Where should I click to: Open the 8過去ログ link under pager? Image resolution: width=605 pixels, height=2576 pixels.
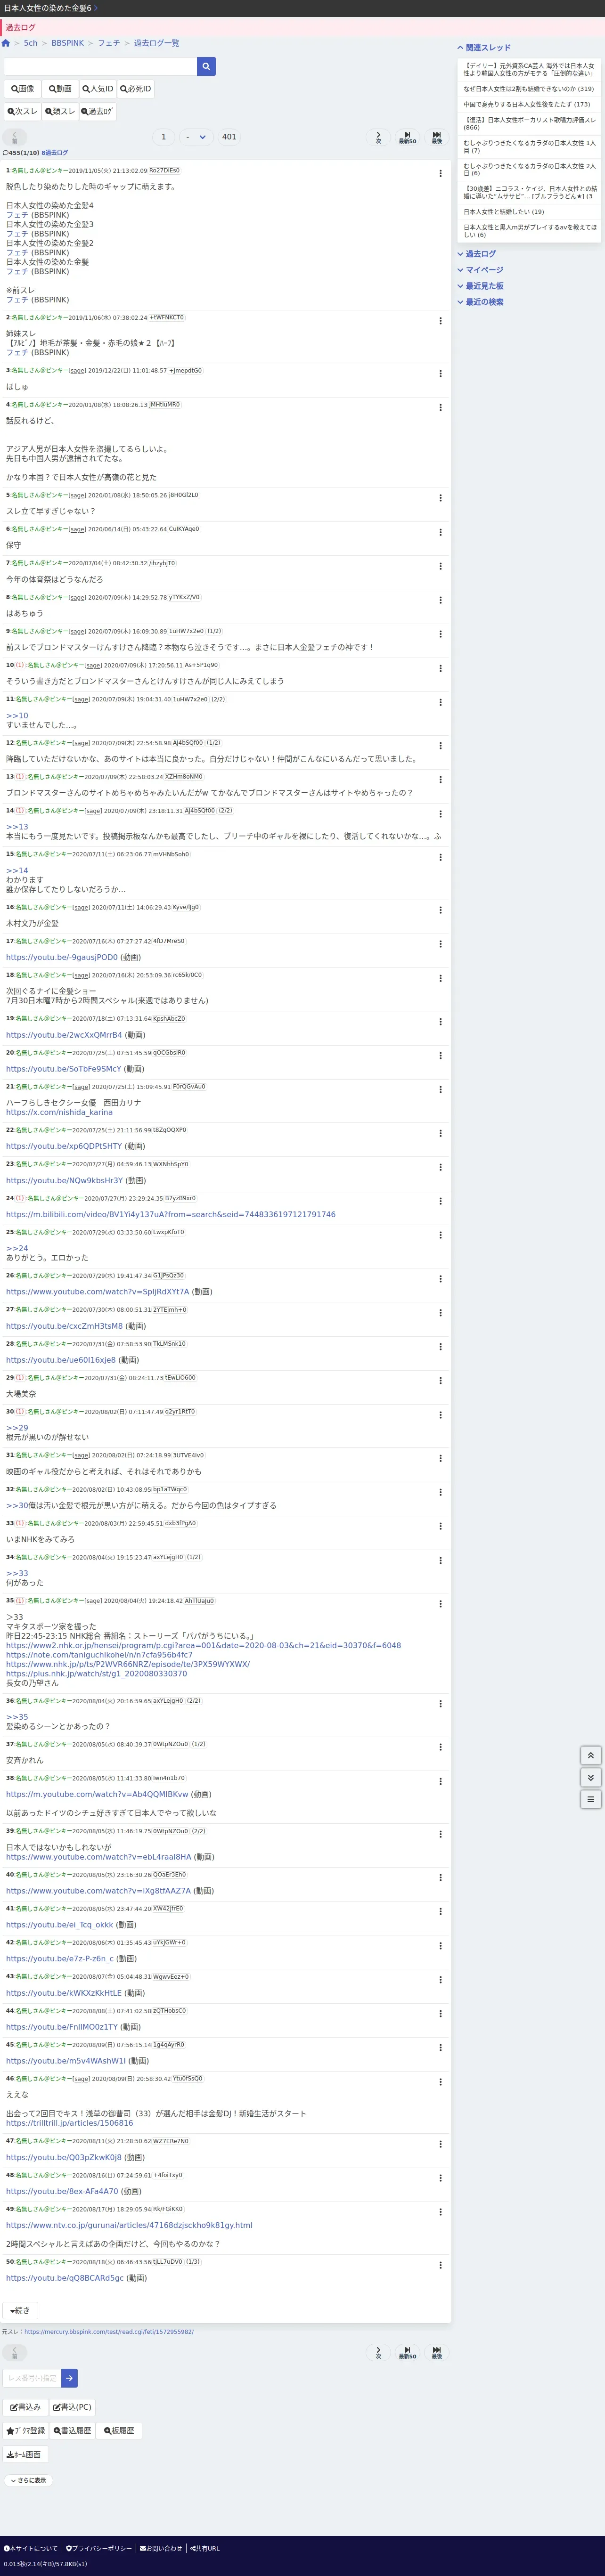click(55, 153)
